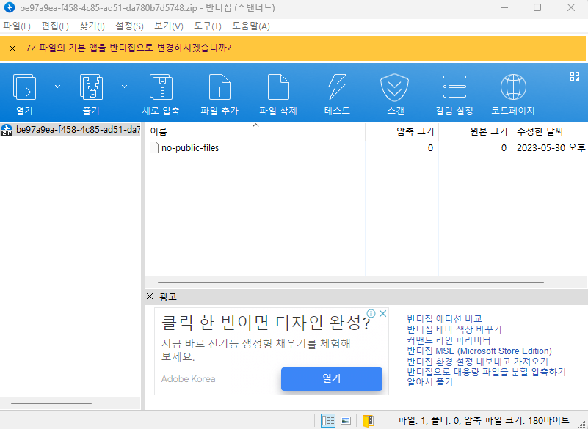This screenshot has width=588, height=429.
Task: Open the 도구(T) menu
Action: pyautogui.click(x=207, y=26)
